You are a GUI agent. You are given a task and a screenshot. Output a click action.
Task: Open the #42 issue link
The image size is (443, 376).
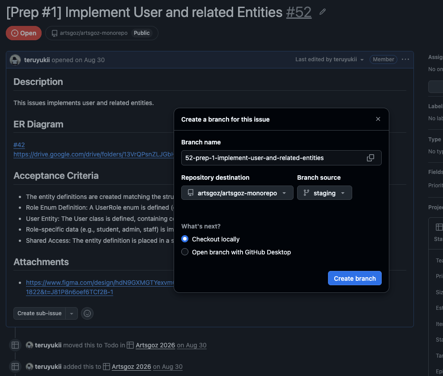pos(19,145)
